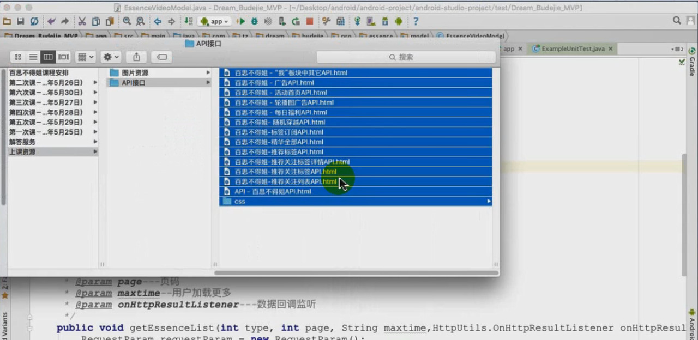Viewport: 698px width, 340px height.
Task: Click the Find magnifier icon
Action: pos(127,21)
